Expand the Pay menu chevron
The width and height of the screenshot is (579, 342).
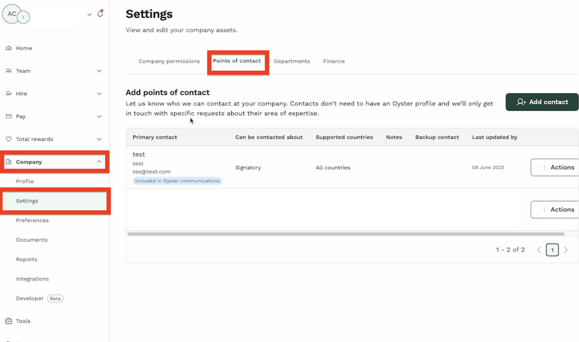pos(99,116)
